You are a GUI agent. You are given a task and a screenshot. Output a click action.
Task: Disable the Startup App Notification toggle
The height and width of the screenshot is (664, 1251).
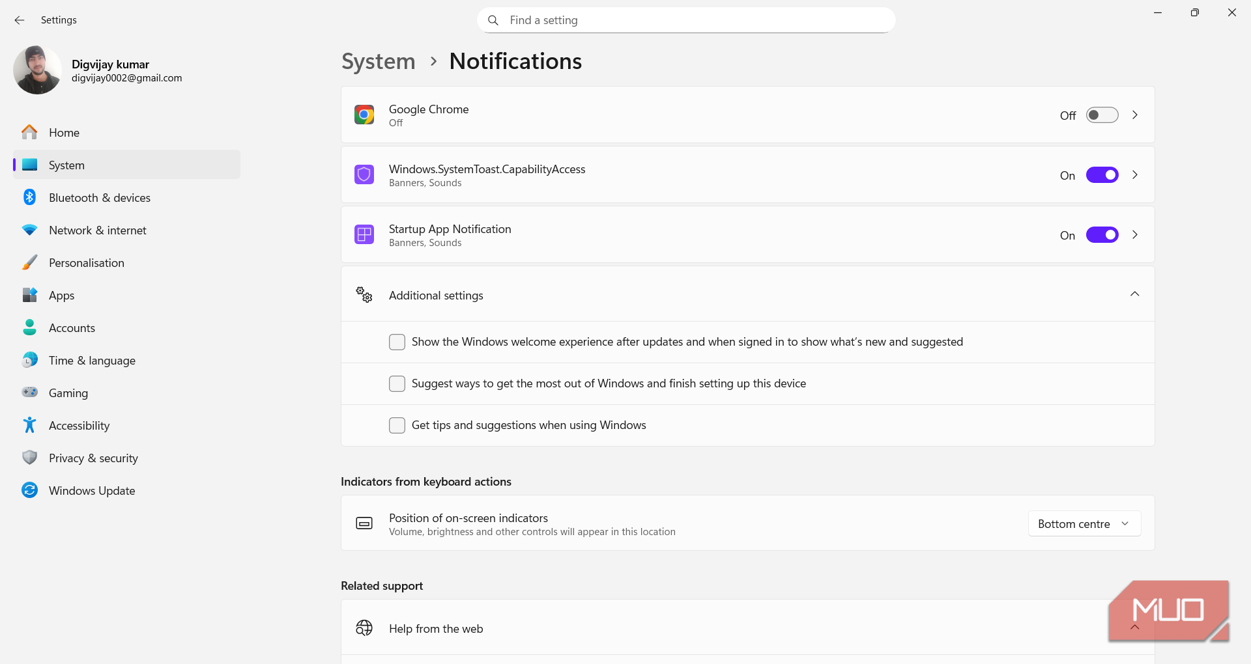point(1102,235)
